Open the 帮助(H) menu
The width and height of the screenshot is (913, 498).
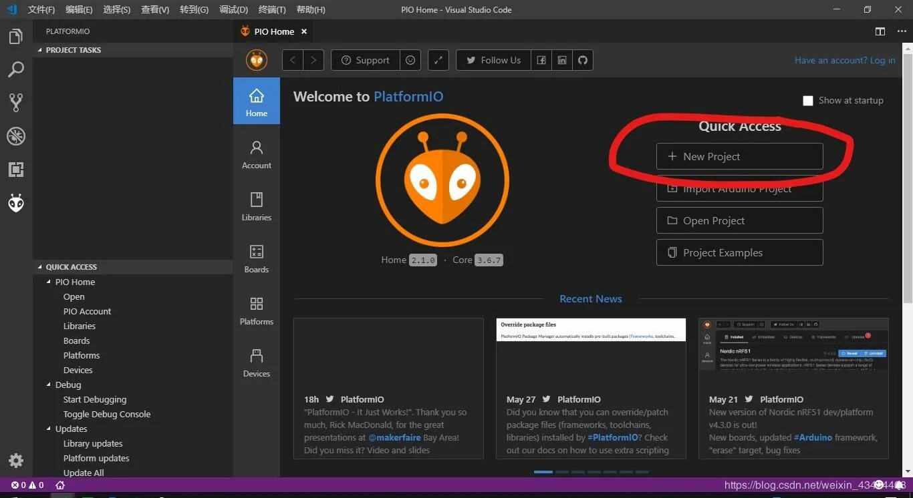[311, 9]
